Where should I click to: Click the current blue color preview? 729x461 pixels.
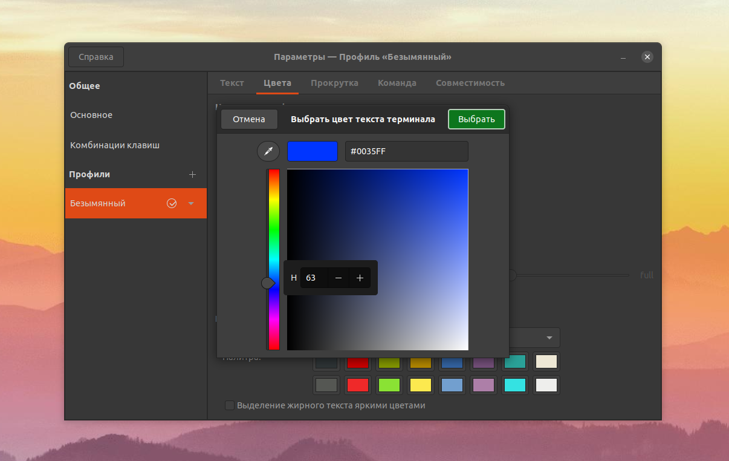313,151
